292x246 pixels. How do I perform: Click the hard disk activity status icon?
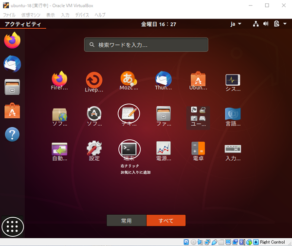[x=186, y=242]
